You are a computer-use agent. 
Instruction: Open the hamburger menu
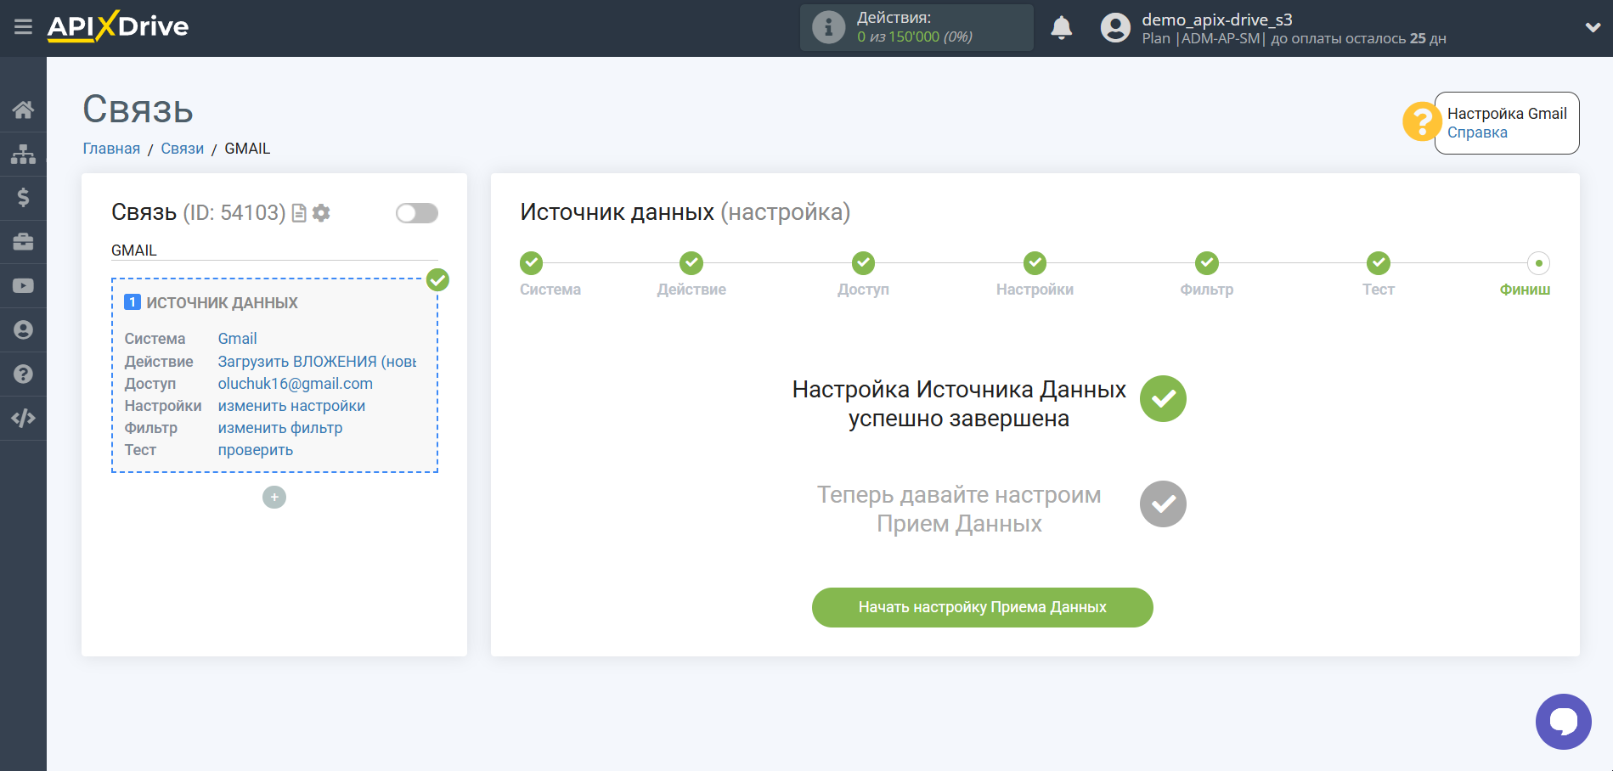click(x=23, y=27)
